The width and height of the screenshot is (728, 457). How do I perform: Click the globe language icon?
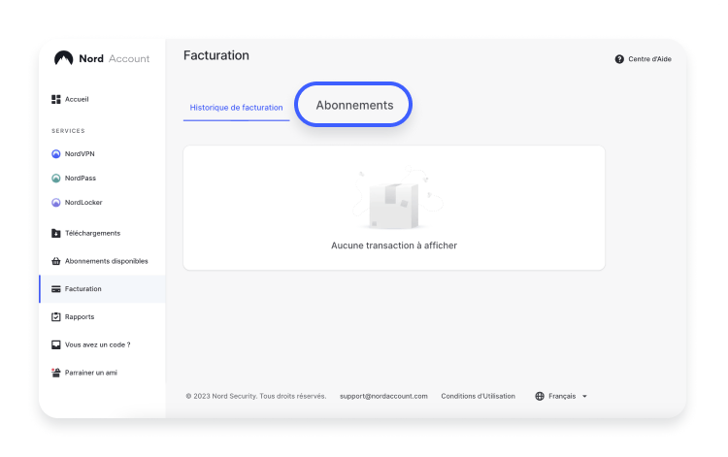coord(540,396)
